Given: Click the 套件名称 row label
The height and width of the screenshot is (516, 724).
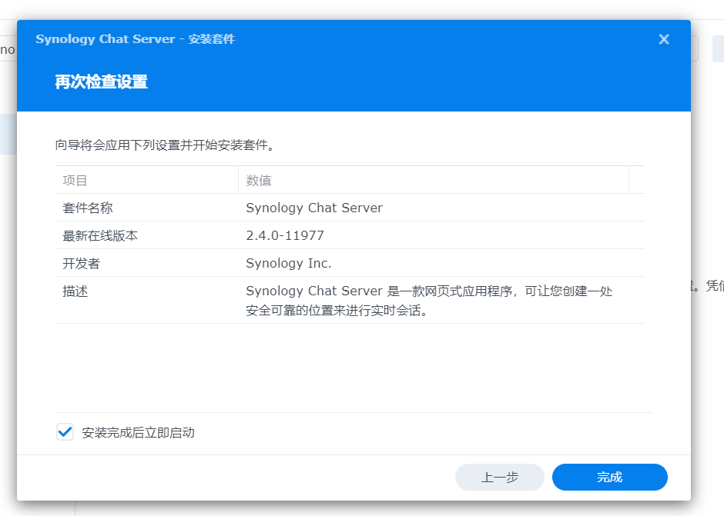Looking at the screenshot, I should point(88,208).
